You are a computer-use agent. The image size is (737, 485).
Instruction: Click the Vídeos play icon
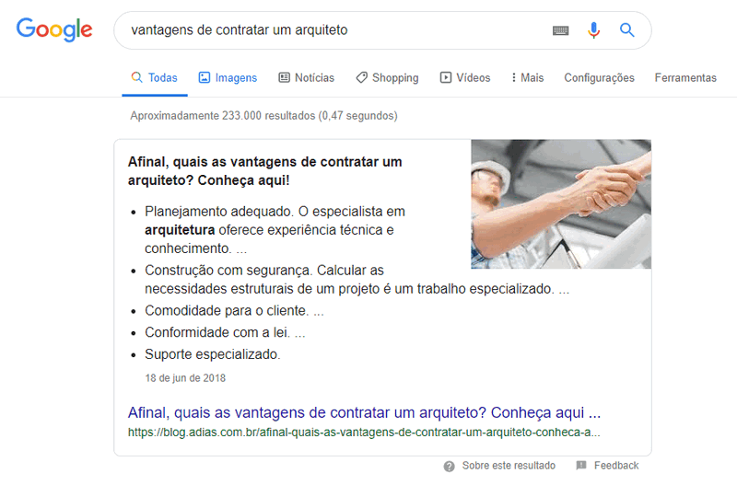click(x=446, y=77)
